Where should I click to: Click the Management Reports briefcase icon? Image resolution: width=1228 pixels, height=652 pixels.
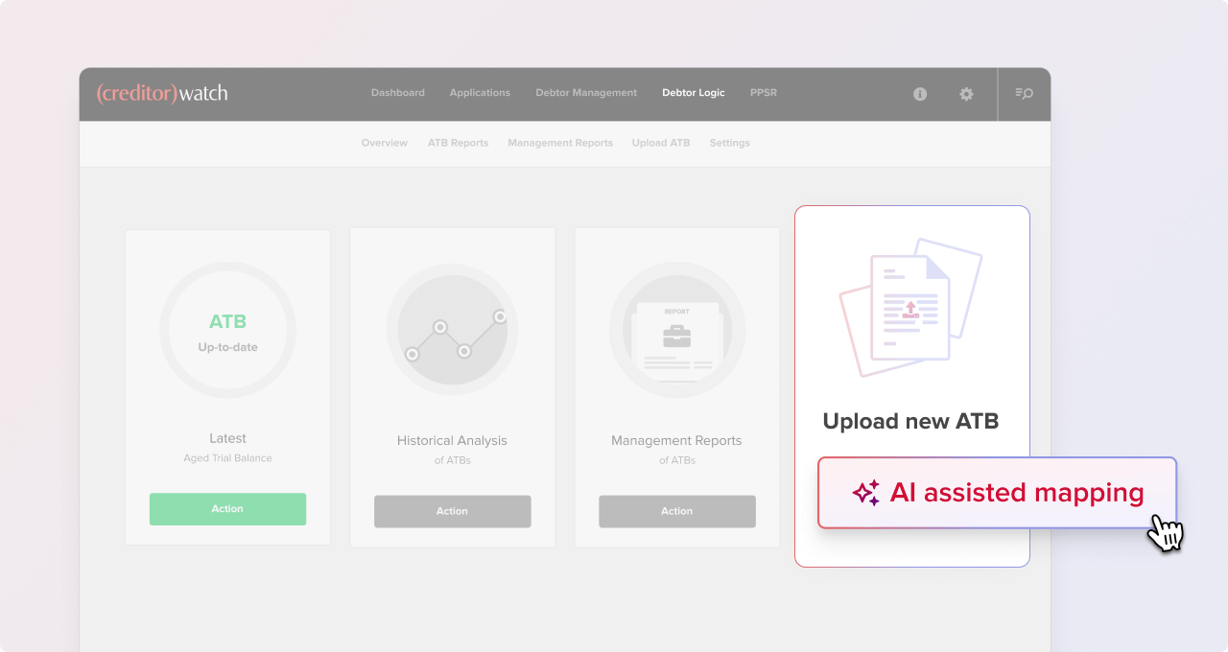coord(676,331)
